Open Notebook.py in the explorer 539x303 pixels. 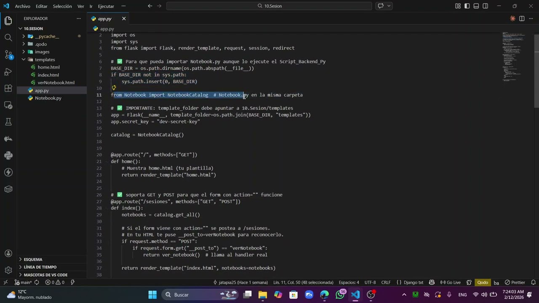pos(48,98)
